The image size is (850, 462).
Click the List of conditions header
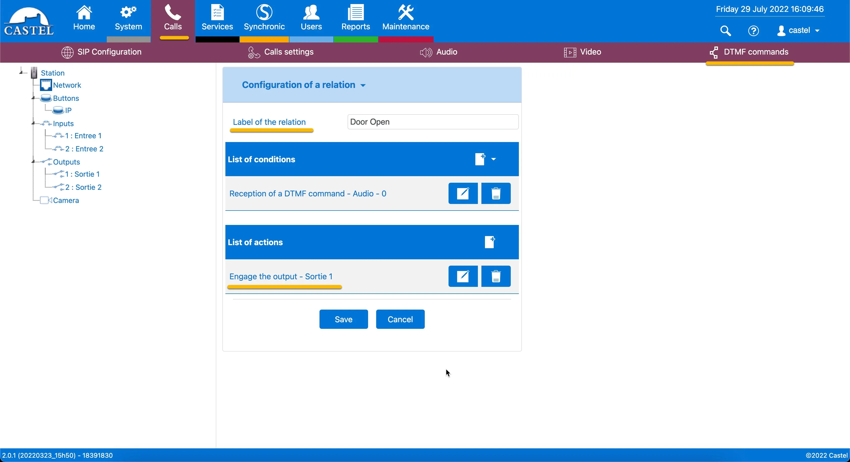(x=261, y=159)
